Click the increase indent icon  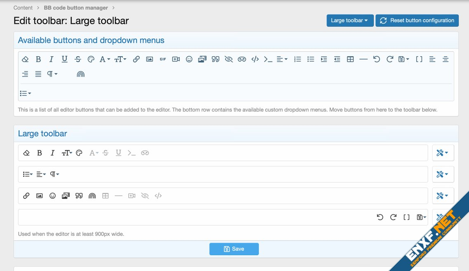point(324,59)
